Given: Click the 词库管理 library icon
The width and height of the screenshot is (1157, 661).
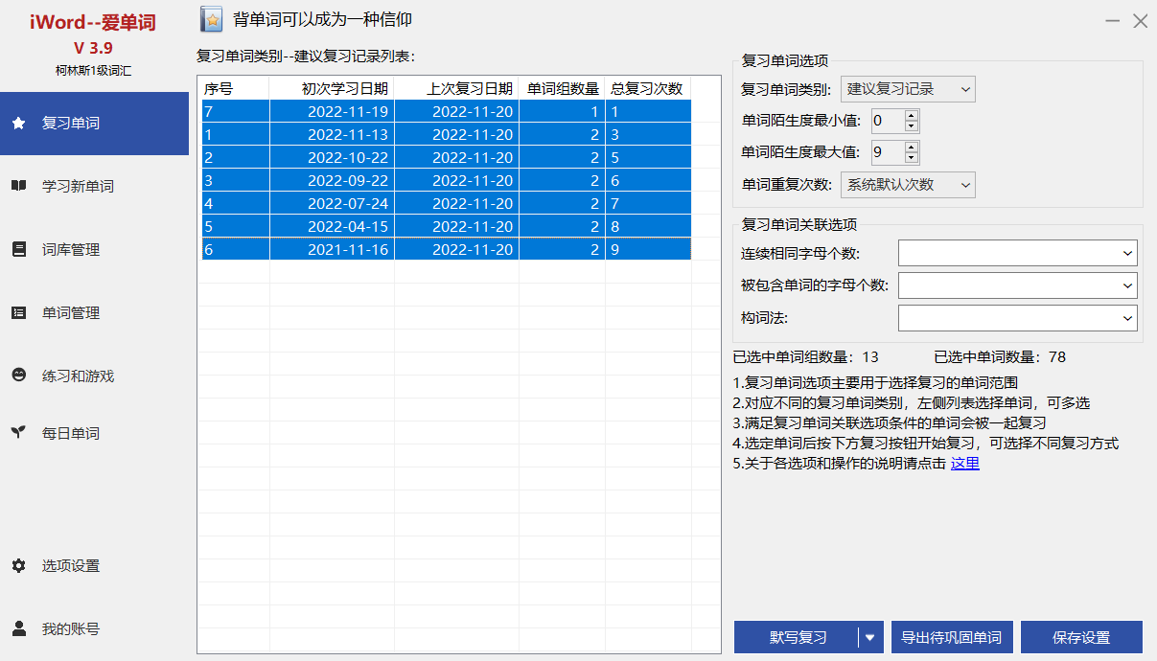Looking at the screenshot, I should point(18,250).
